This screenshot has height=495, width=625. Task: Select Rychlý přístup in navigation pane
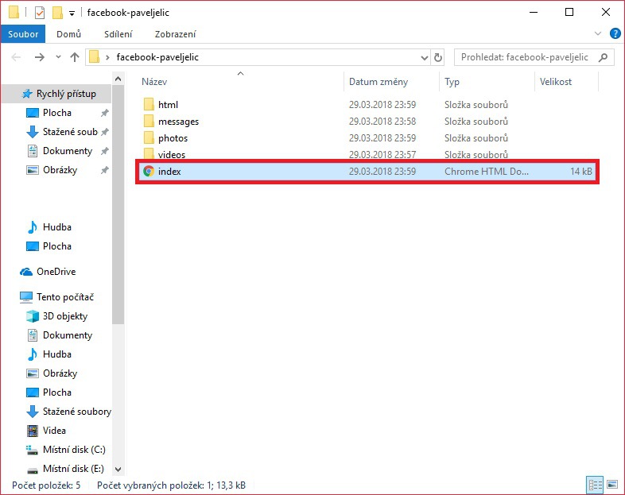click(x=56, y=94)
